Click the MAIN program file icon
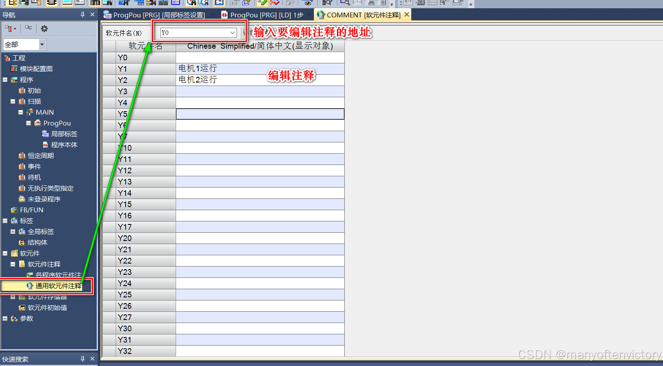Image resolution: width=663 pixels, height=366 pixels. tap(30, 112)
